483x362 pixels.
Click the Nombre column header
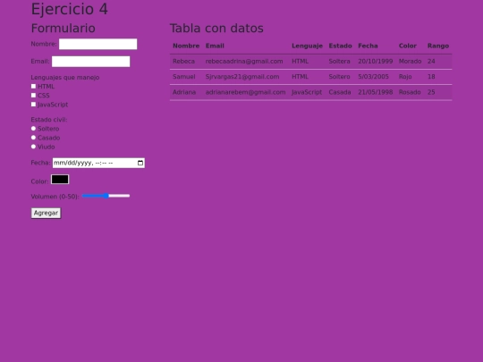coord(186,46)
